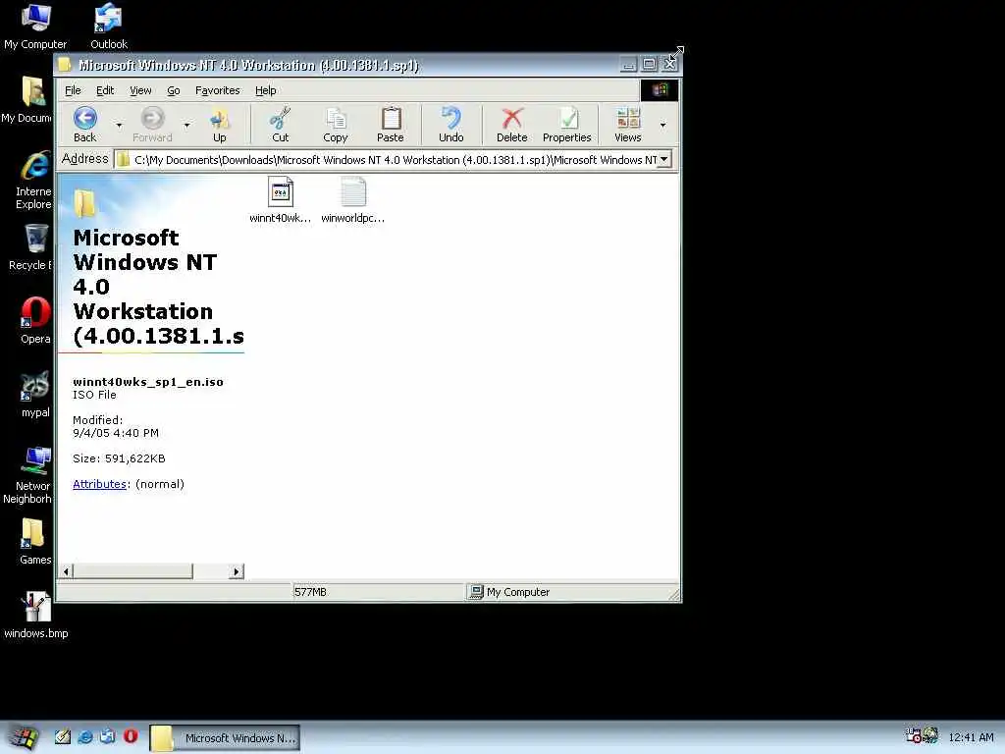
Task: Select the My Documents desktop folder
Action: click(x=26, y=99)
